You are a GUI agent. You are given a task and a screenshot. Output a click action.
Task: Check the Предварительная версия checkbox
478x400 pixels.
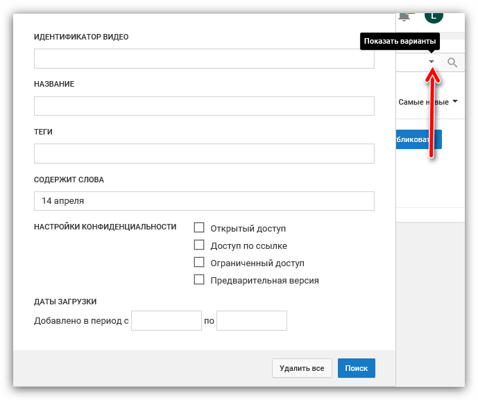coord(199,279)
